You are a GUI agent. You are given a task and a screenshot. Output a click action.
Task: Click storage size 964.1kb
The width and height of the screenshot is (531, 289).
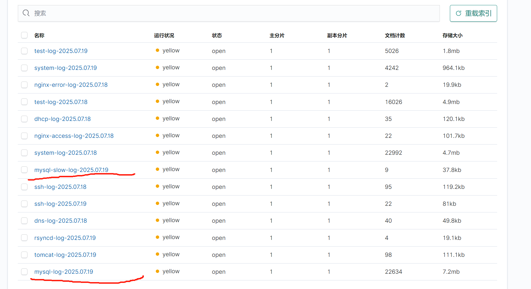[454, 68]
